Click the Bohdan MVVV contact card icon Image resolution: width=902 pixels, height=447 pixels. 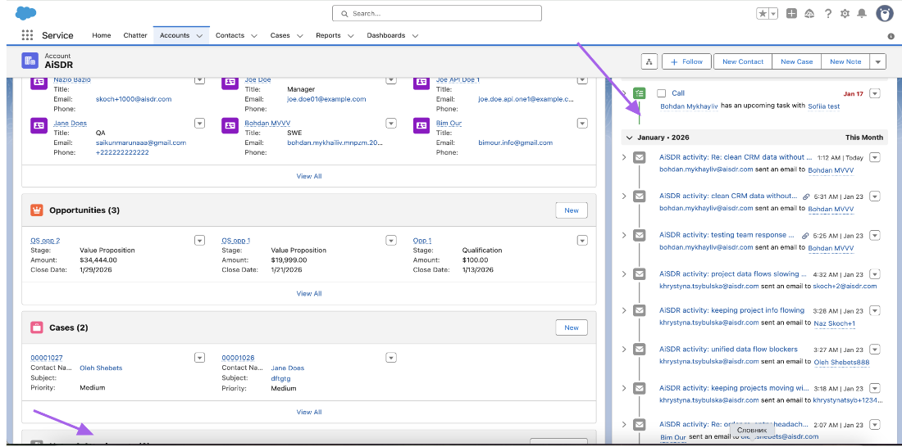point(230,125)
